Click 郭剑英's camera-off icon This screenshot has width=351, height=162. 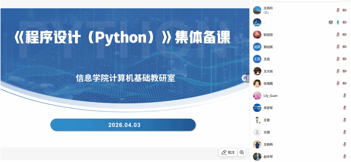click(344, 47)
